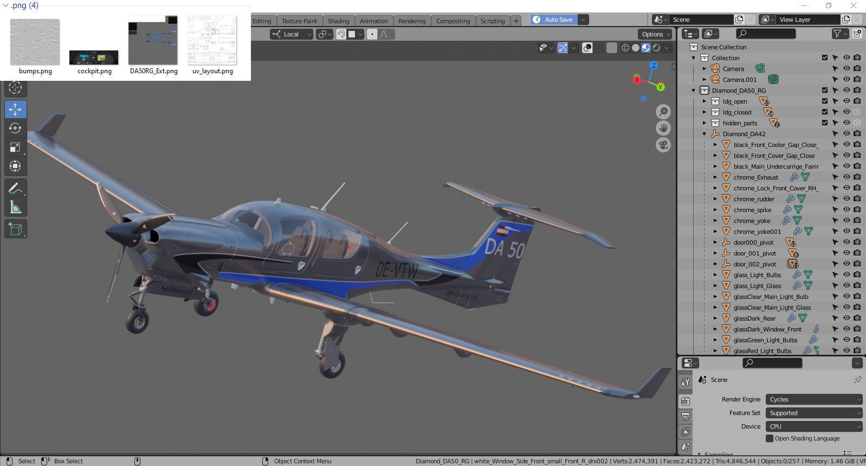Toggle X-ray mode in viewport header

[611, 48]
